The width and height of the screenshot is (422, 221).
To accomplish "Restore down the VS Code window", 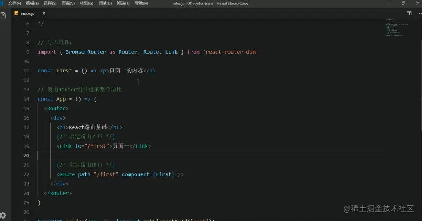I will point(403,3).
